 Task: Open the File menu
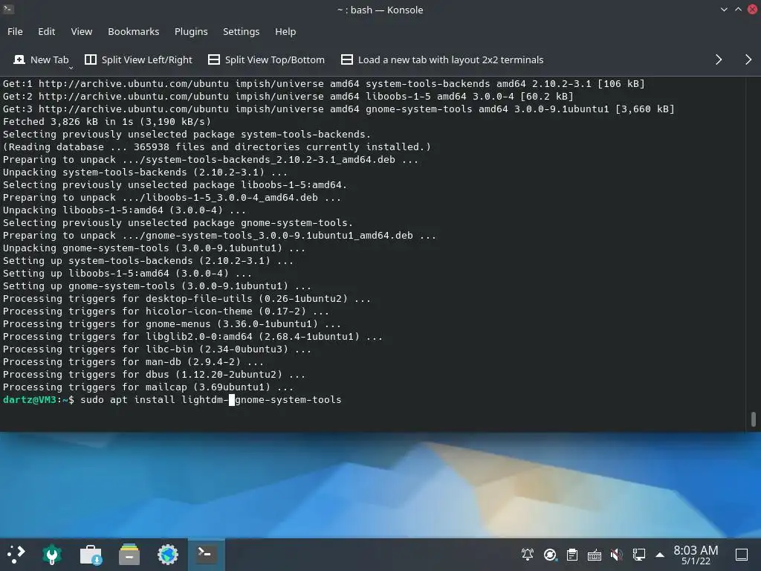click(15, 31)
